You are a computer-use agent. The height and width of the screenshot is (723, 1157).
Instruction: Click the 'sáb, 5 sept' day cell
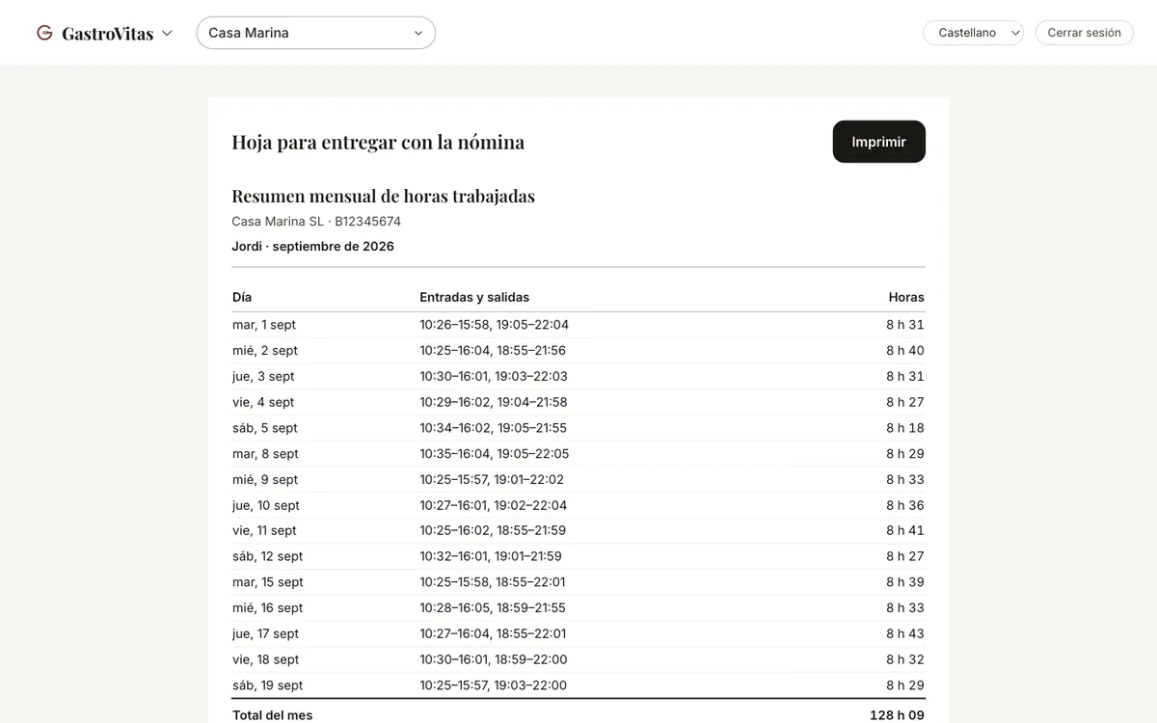[x=265, y=428]
